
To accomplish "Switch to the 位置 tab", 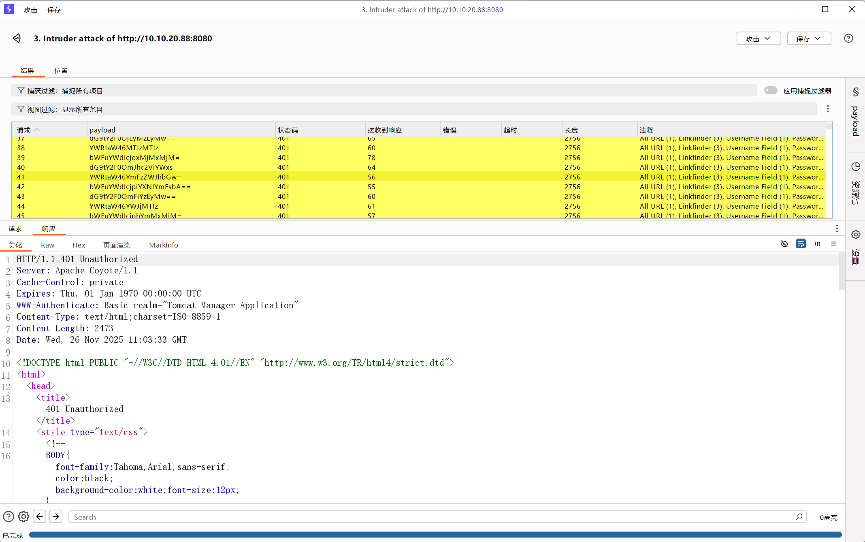I will point(61,70).
